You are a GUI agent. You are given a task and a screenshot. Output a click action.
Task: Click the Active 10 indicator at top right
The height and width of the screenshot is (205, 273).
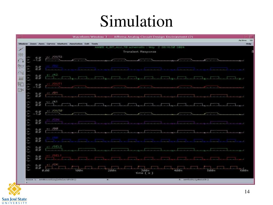246,41
